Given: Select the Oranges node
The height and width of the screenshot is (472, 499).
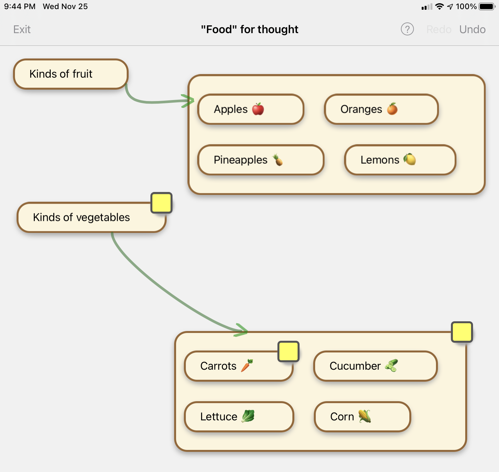Looking at the screenshot, I should coord(381,109).
